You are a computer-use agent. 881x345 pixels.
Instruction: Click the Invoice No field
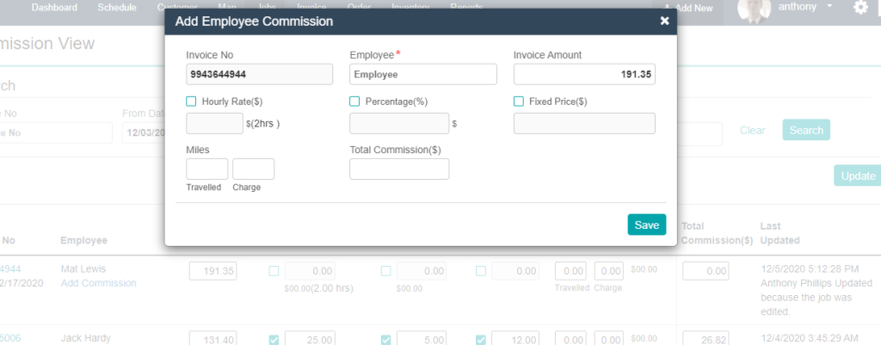coord(259,75)
